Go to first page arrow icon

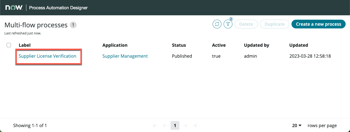(x=155, y=126)
